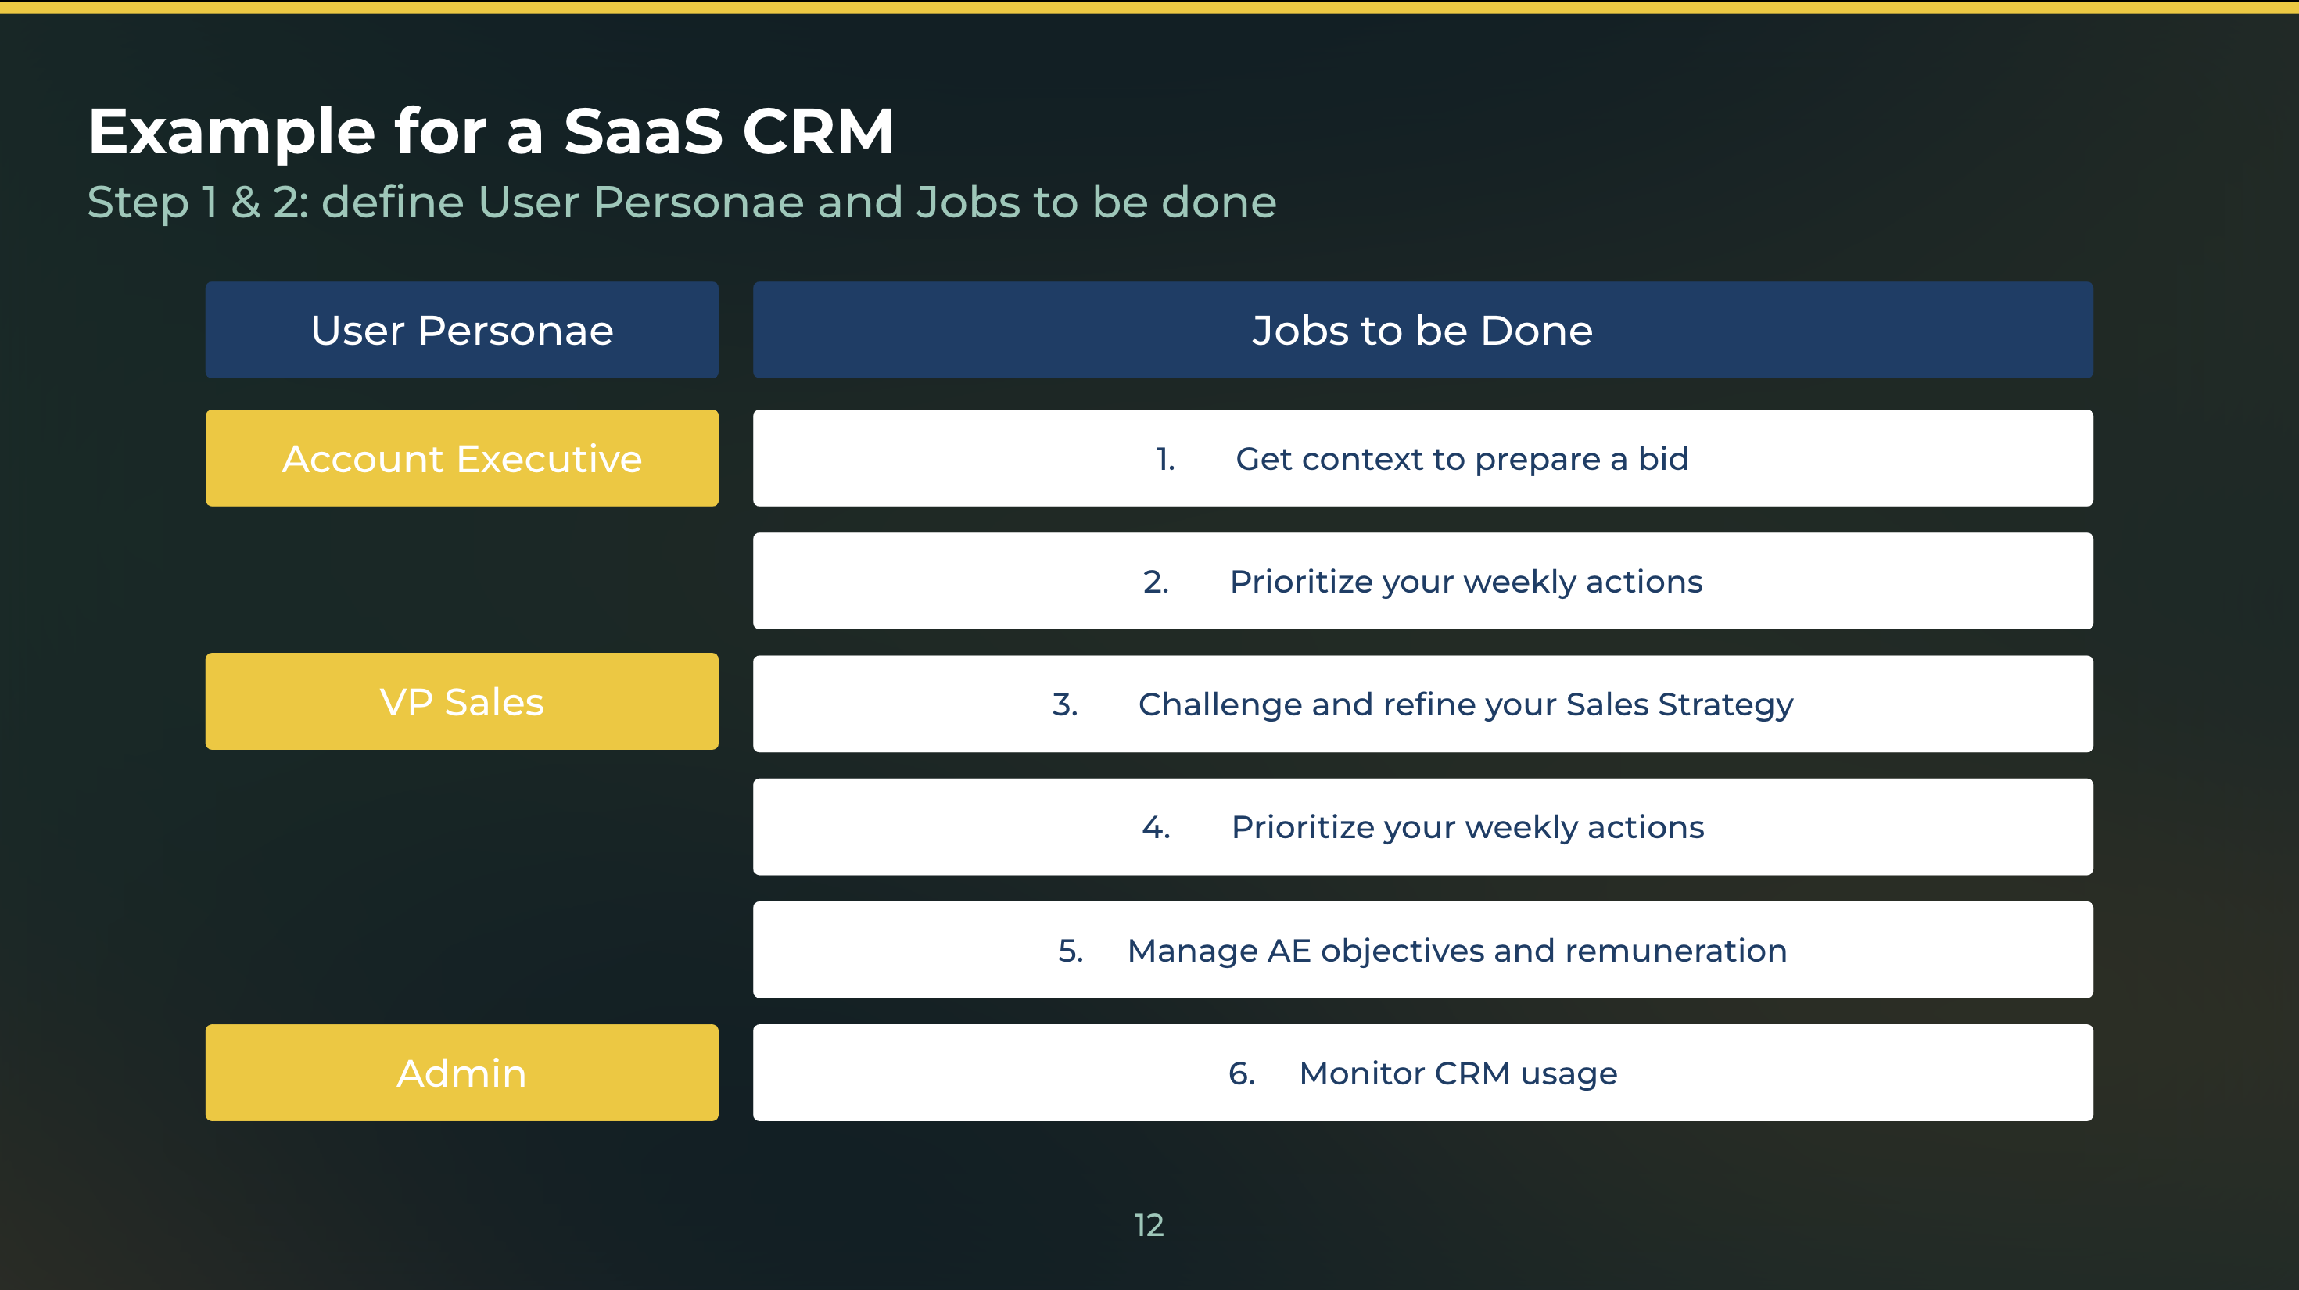Image resolution: width=2299 pixels, height=1290 pixels.
Task: Click the Jobs to be Done header
Action: coord(1421,329)
